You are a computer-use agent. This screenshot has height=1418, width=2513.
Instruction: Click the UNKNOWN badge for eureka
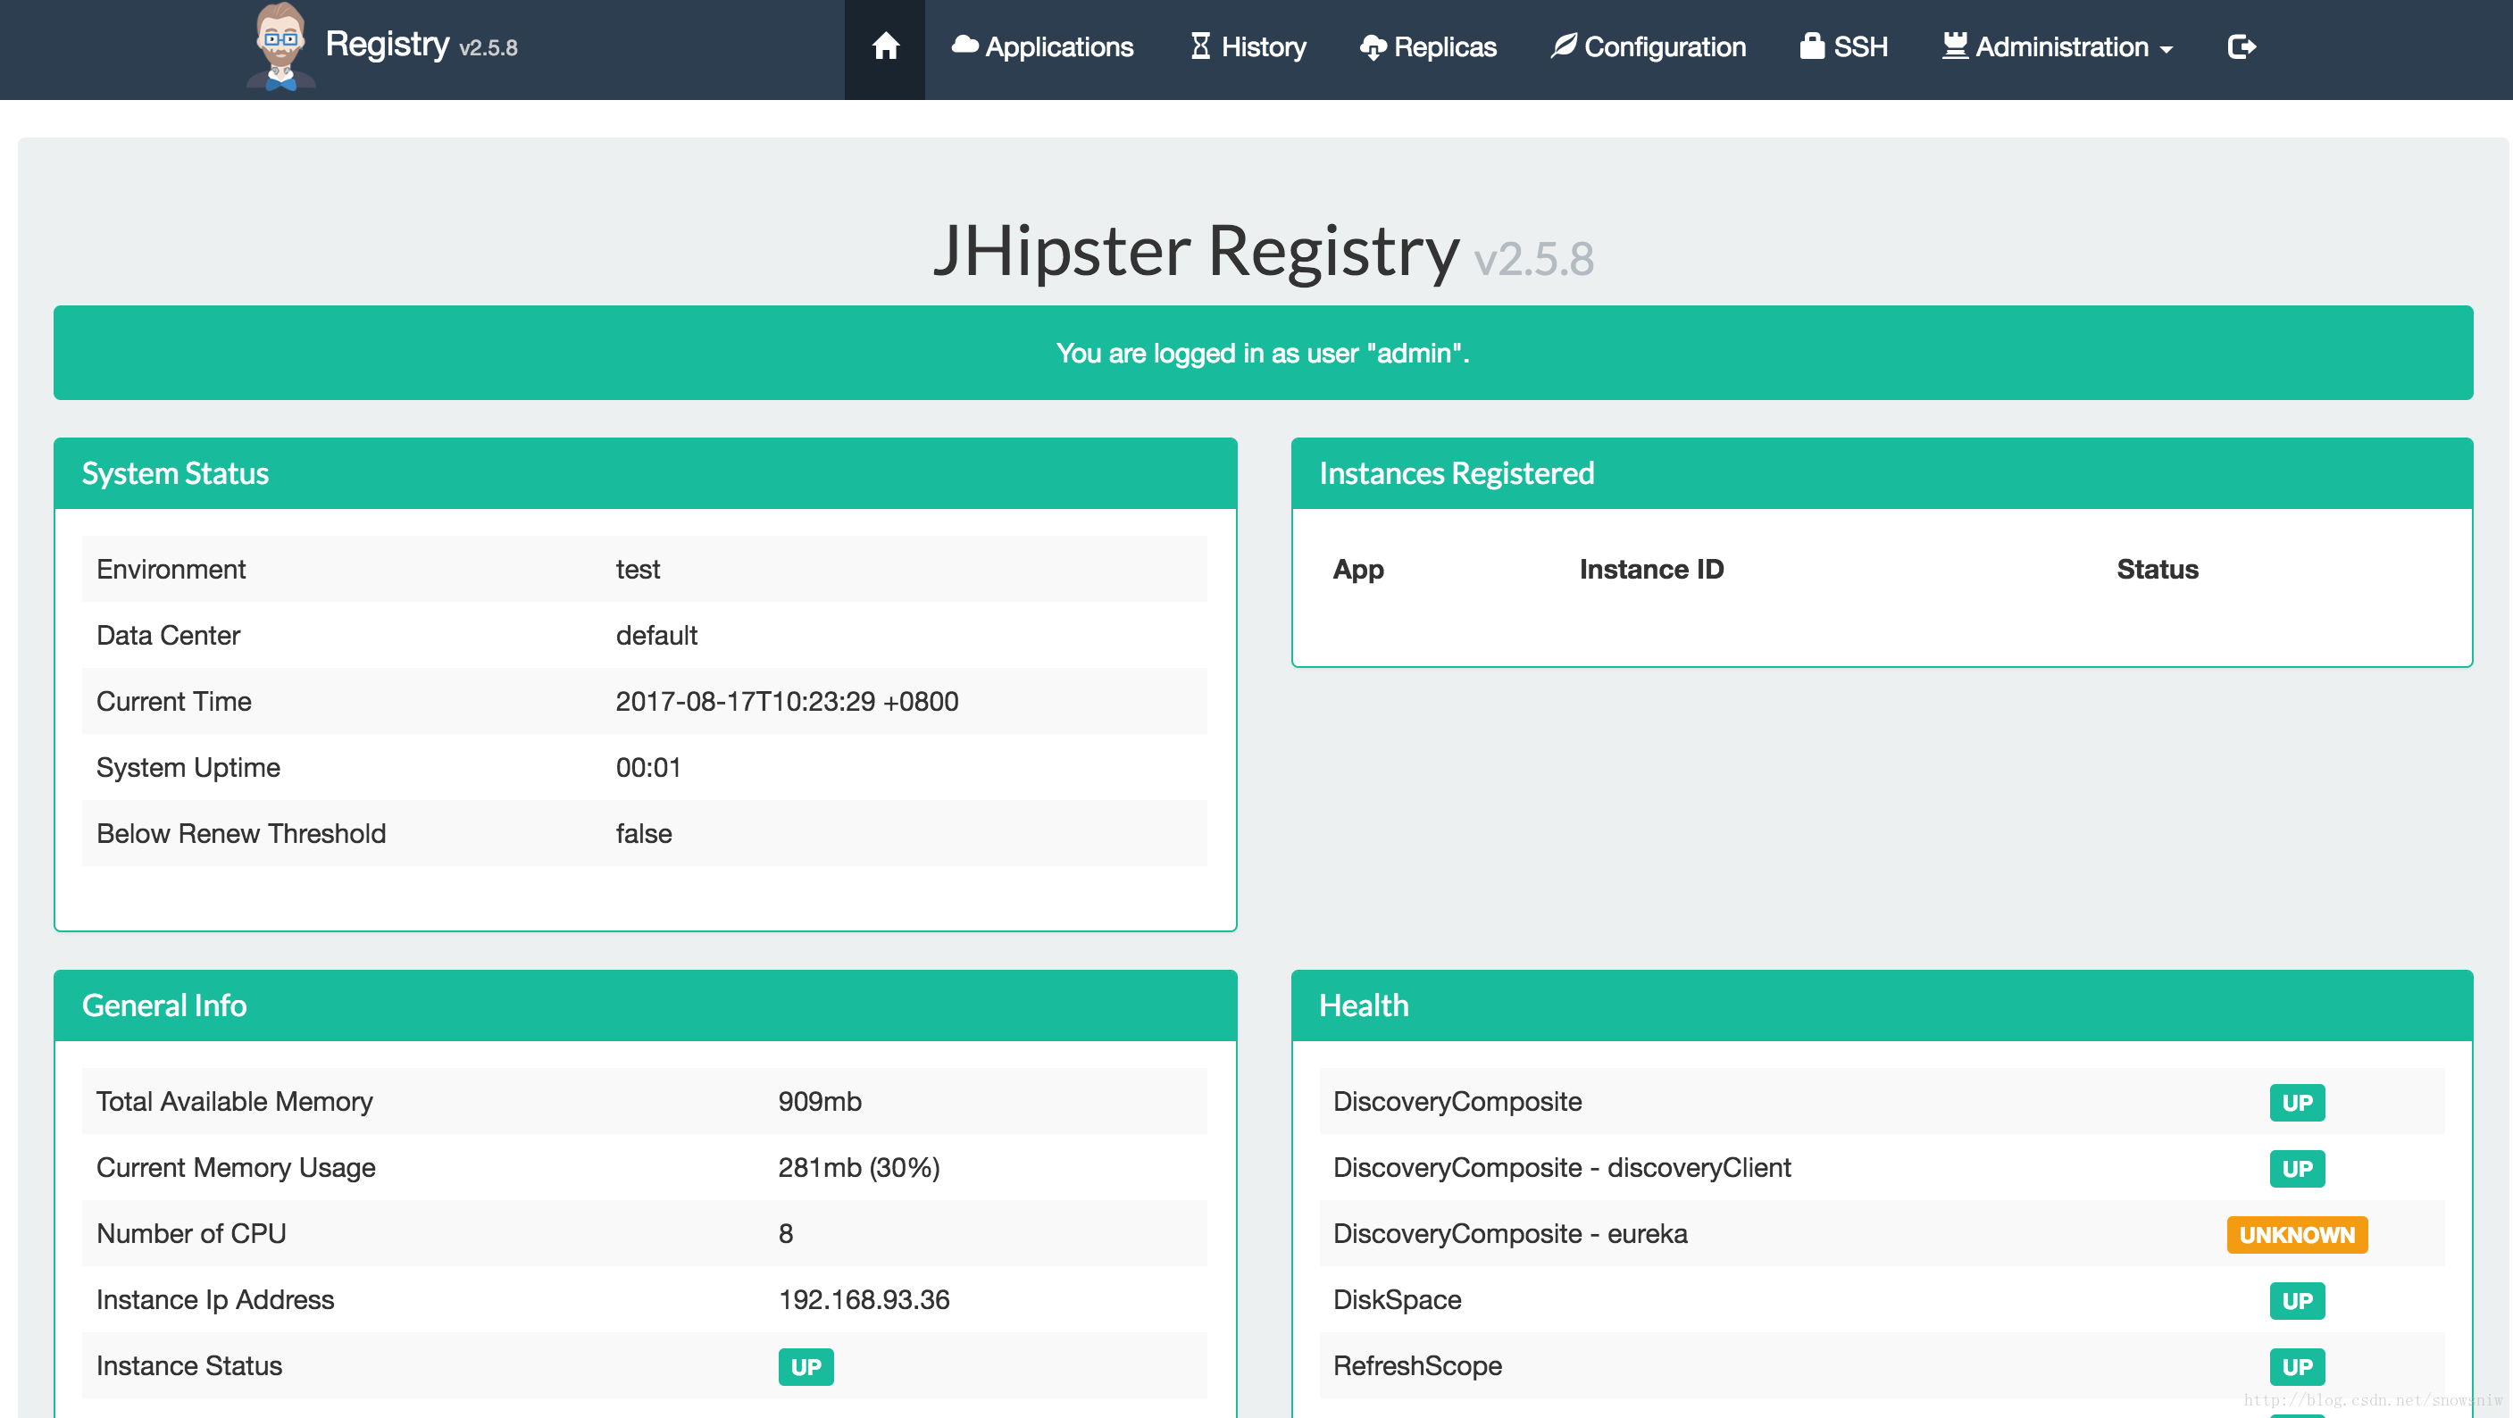click(x=2296, y=1235)
